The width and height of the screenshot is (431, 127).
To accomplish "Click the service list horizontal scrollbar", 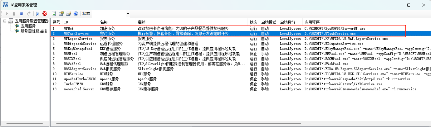I will point(178,124).
